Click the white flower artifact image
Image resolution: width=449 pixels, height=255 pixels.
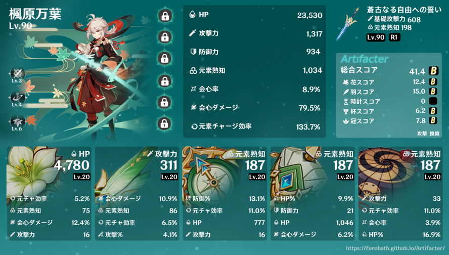coord(29,171)
